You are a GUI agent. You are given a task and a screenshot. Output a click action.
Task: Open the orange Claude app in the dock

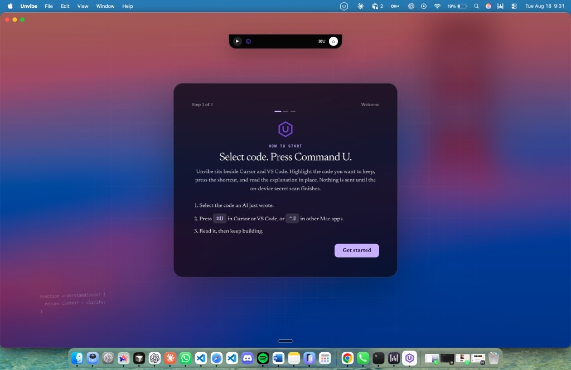pos(170,358)
